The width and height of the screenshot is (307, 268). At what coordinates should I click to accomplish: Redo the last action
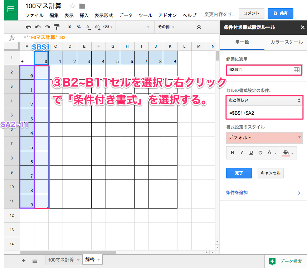[47, 27]
